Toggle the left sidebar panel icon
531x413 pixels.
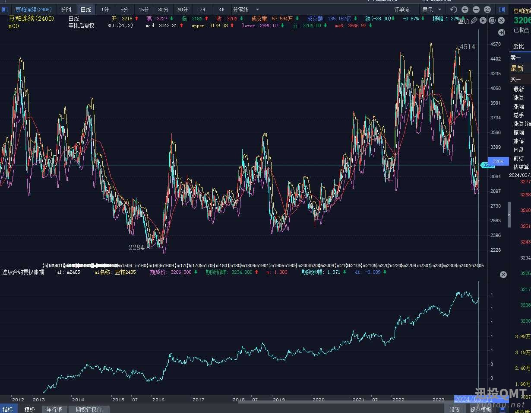pos(5,10)
